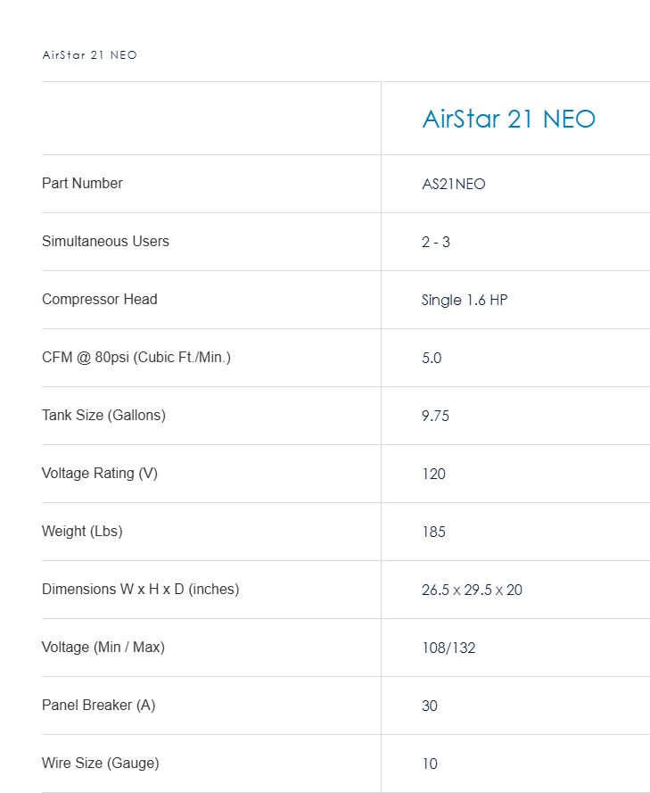Click the 108/132 voltage range value
Image resolution: width=650 pixels, height=793 pixels.
pyautogui.click(x=448, y=648)
